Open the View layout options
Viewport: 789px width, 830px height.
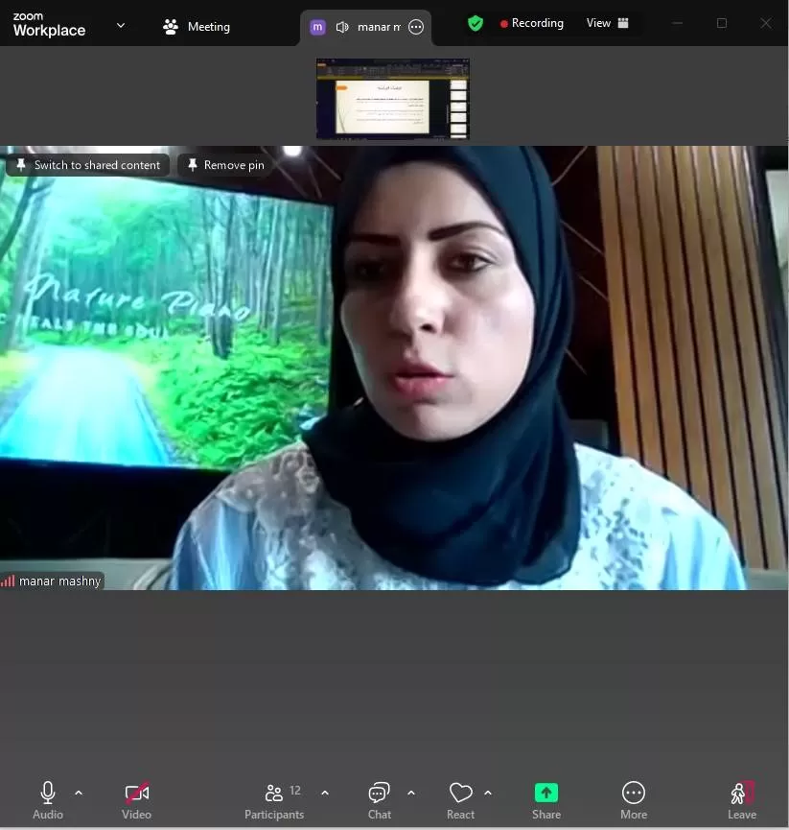pyautogui.click(x=608, y=23)
